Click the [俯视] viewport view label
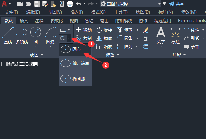This screenshot has height=139, width=206. [12, 64]
